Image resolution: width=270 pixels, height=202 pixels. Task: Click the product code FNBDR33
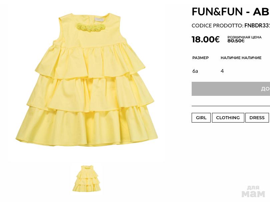(x=257, y=25)
